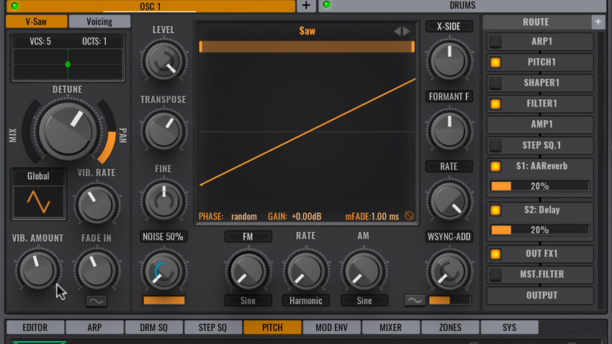Open the ZONES tab

450,327
